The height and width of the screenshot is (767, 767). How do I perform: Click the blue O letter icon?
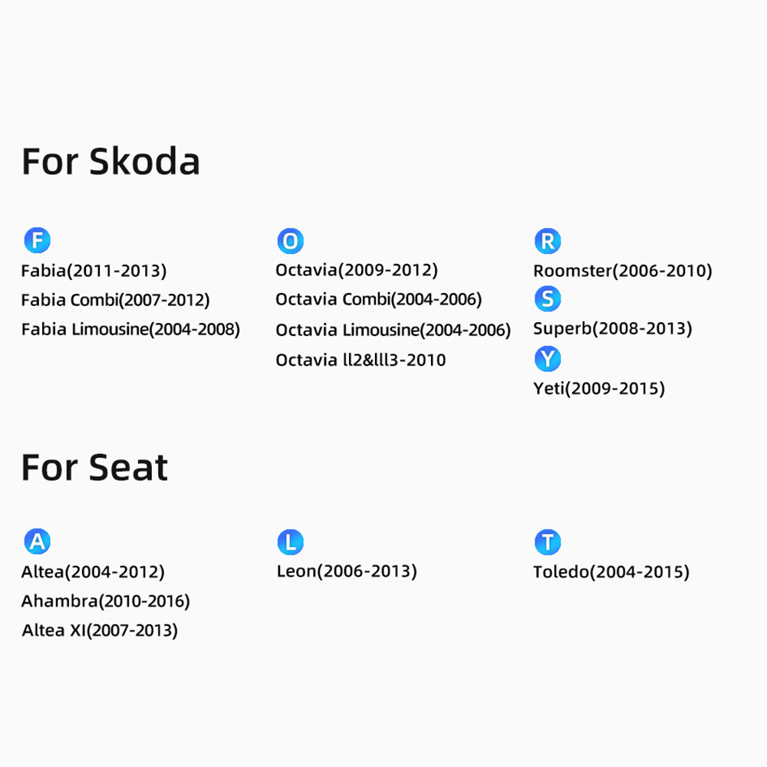[290, 241]
